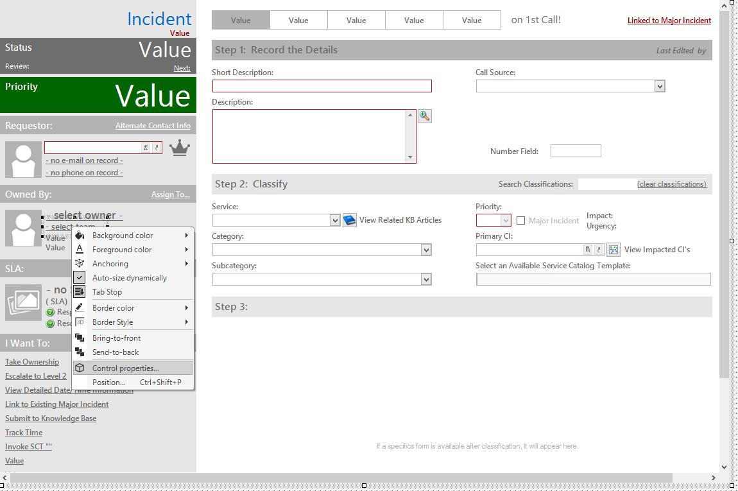Check the Major Incident checkbox
738x491 pixels.
(521, 220)
